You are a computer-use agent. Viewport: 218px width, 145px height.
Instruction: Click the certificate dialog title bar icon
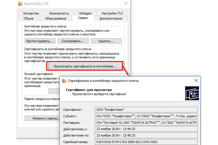[64, 80]
